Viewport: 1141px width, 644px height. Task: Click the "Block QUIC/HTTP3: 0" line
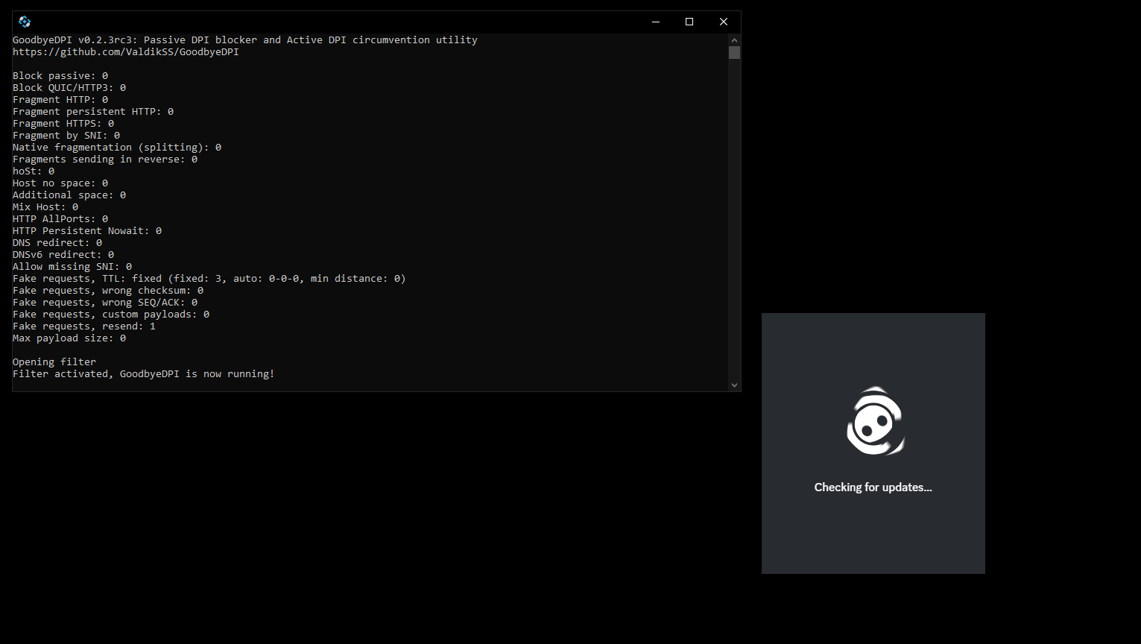click(x=69, y=88)
